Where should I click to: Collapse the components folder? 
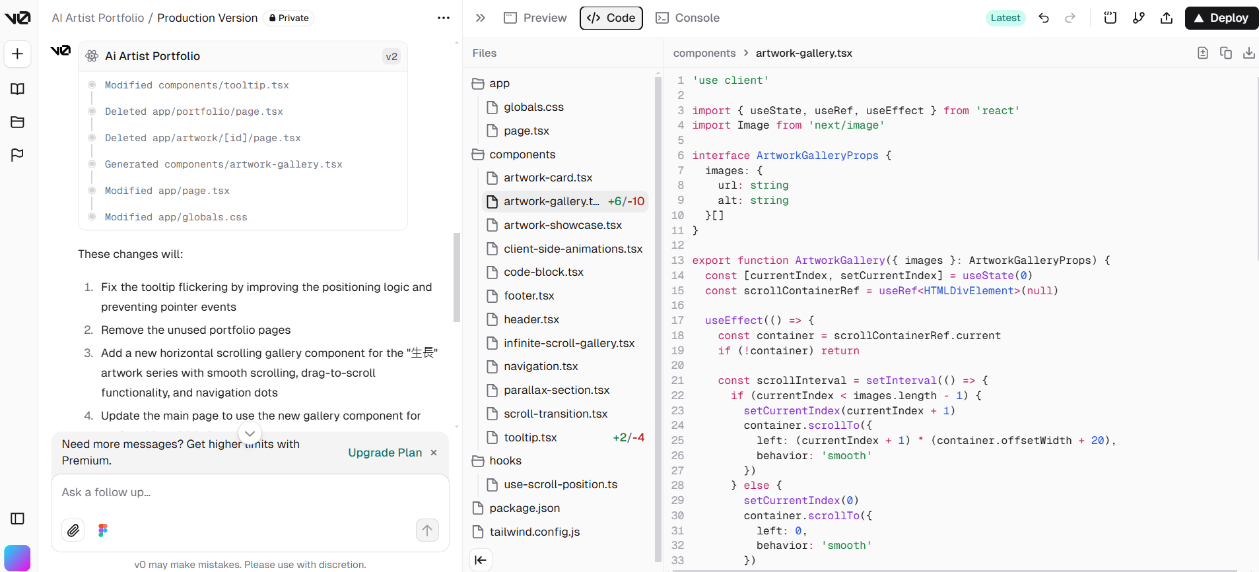coord(514,154)
